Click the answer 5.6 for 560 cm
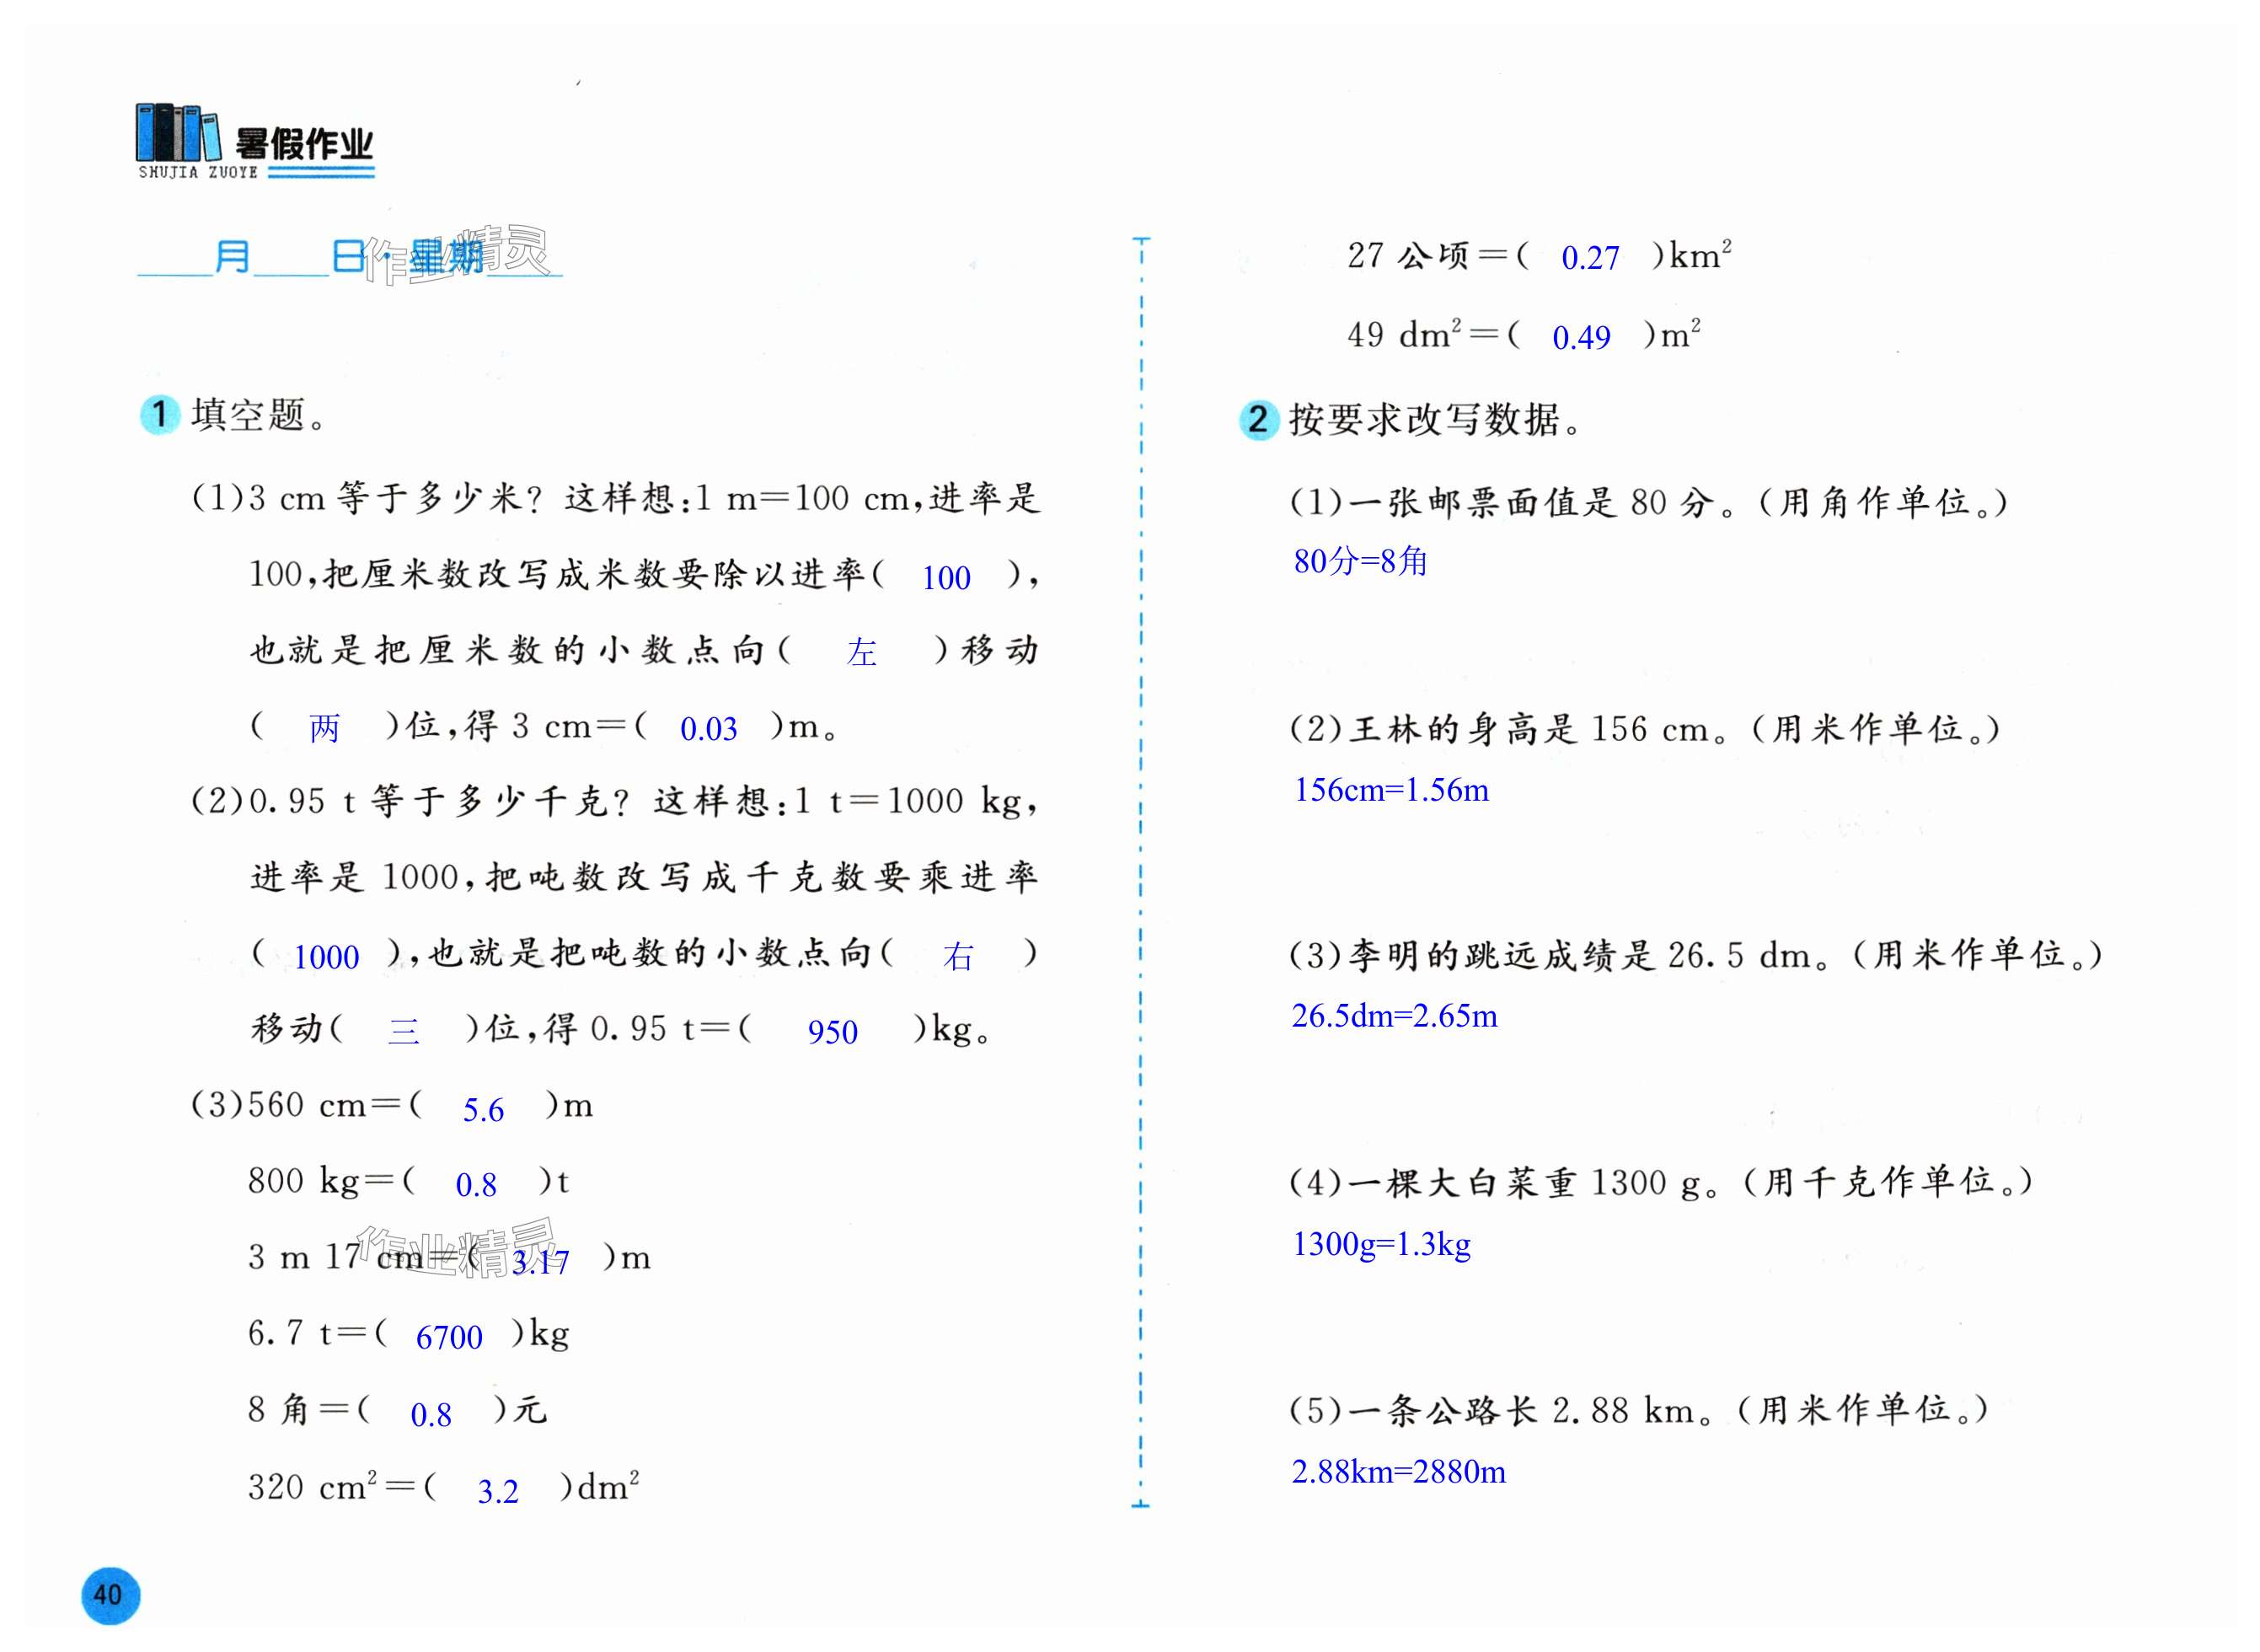Image resolution: width=2260 pixels, height=1652 pixels. click(483, 1110)
